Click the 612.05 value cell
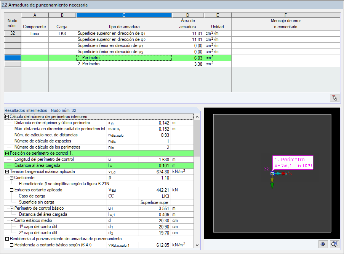Image resolution: width=344 pixels, height=254 pixels. (155, 245)
